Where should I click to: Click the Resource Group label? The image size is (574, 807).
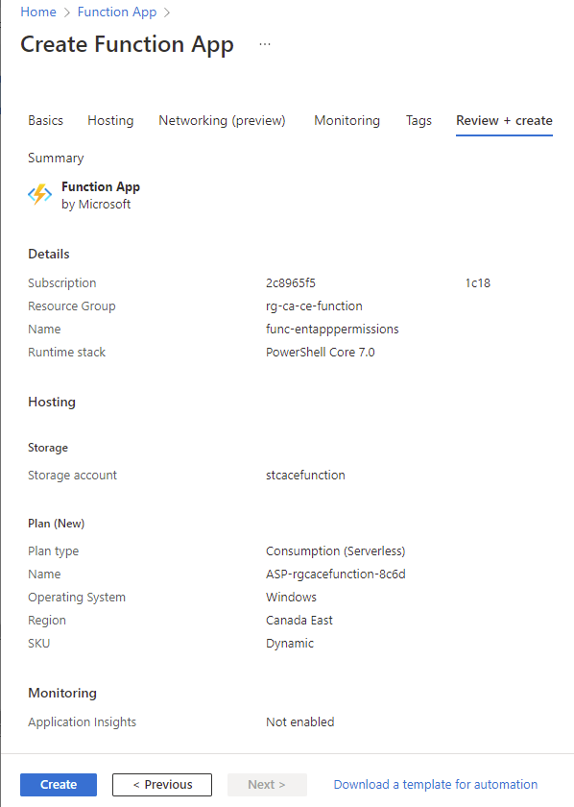[71, 306]
